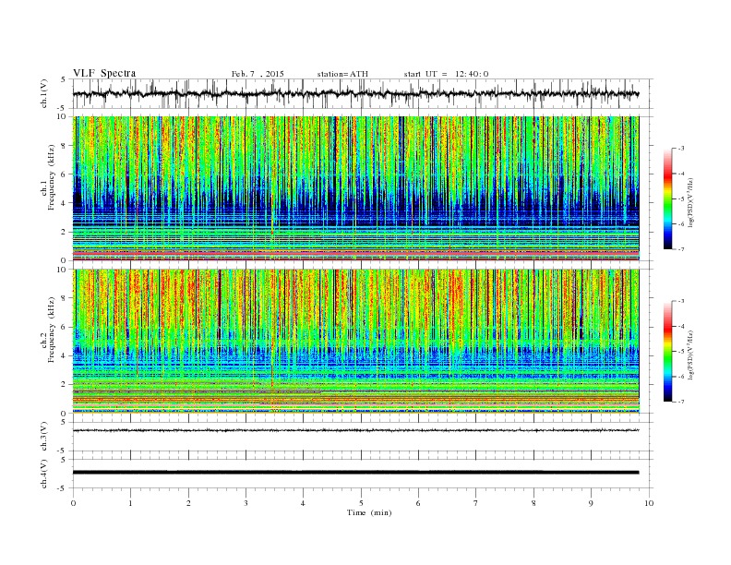Click the ch.2 spectrogram color scale bar
The width and height of the screenshot is (731, 565).
(x=668, y=352)
